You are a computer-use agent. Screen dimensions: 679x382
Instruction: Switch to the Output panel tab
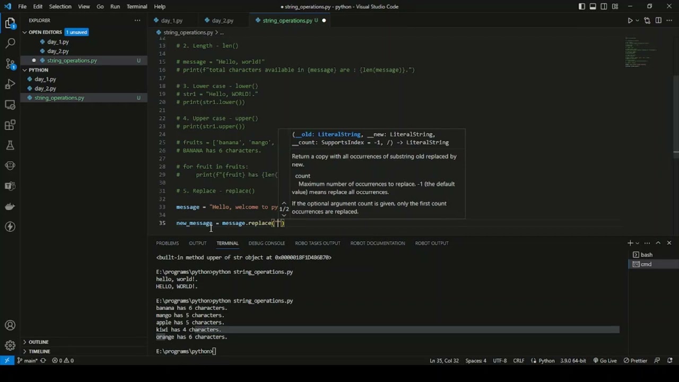point(197,243)
